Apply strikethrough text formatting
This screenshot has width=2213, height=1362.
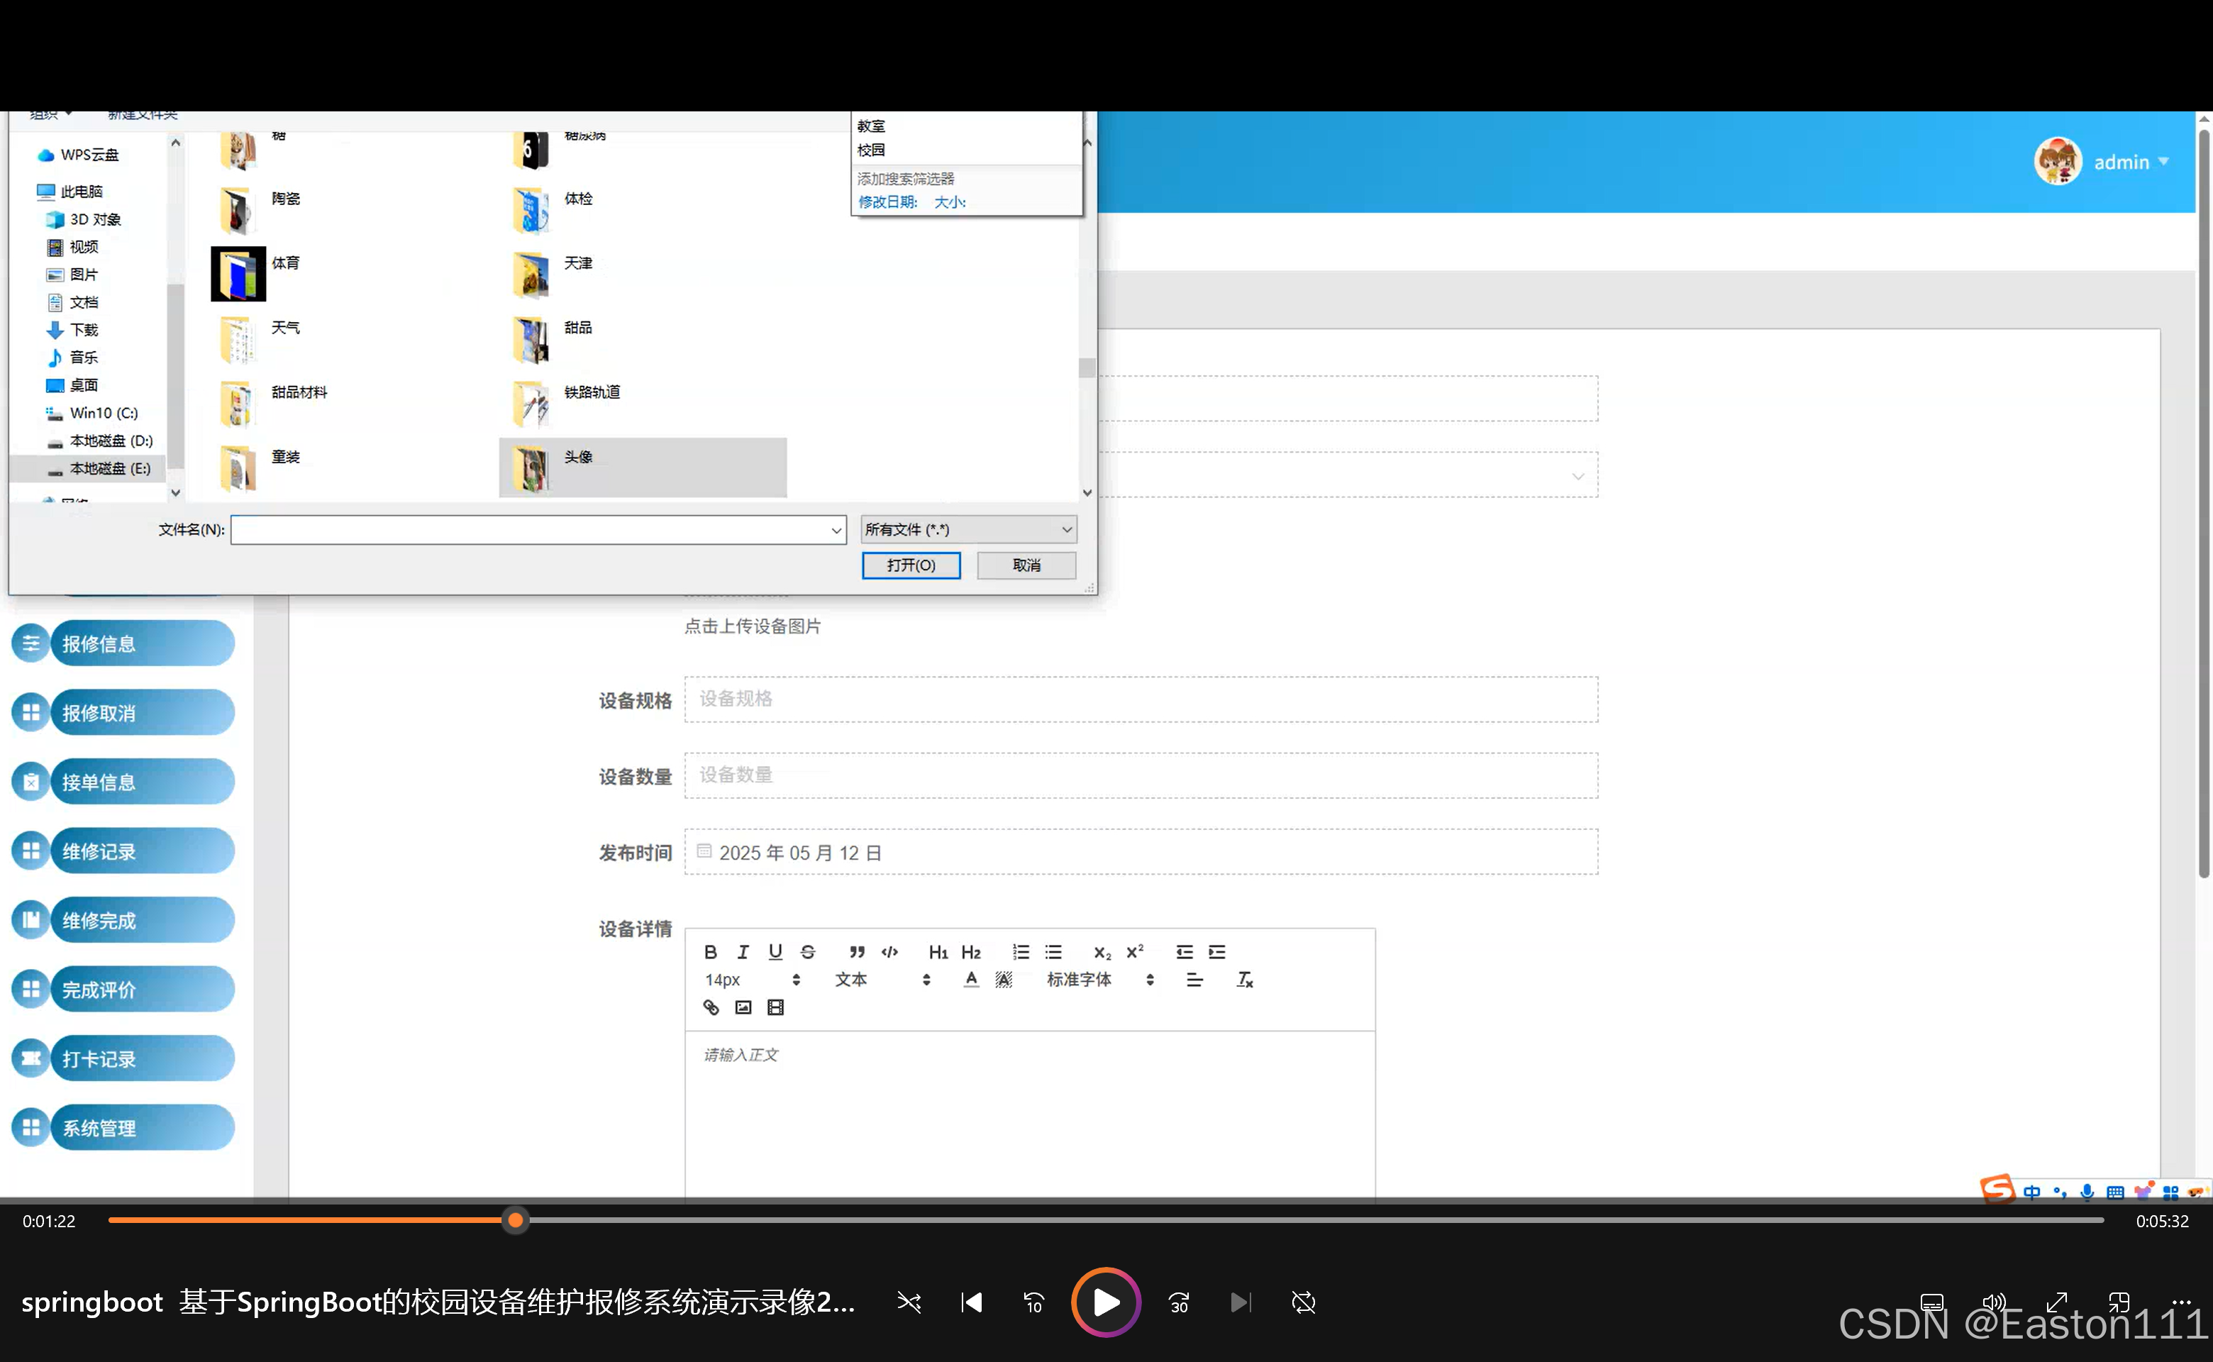(x=807, y=952)
